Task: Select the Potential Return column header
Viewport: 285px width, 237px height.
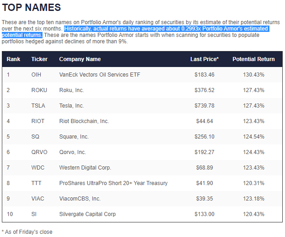Action: [253, 59]
